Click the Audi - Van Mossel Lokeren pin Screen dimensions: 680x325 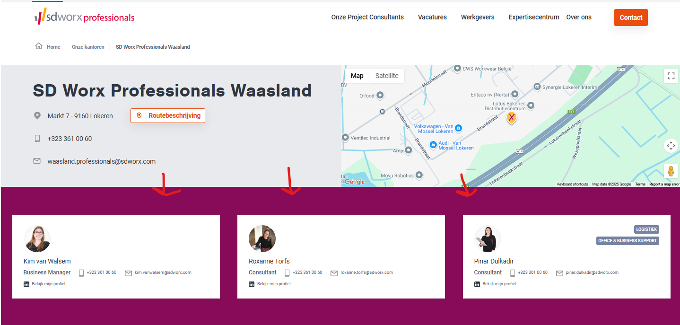click(x=433, y=145)
